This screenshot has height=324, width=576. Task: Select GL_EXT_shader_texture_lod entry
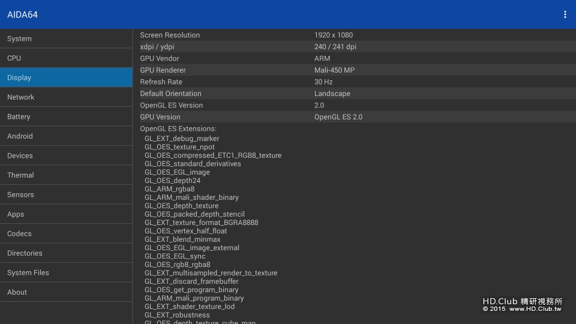[190, 307]
